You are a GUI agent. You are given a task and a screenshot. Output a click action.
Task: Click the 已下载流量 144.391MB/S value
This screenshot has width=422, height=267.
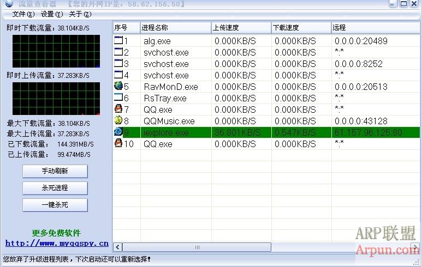(76, 144)
